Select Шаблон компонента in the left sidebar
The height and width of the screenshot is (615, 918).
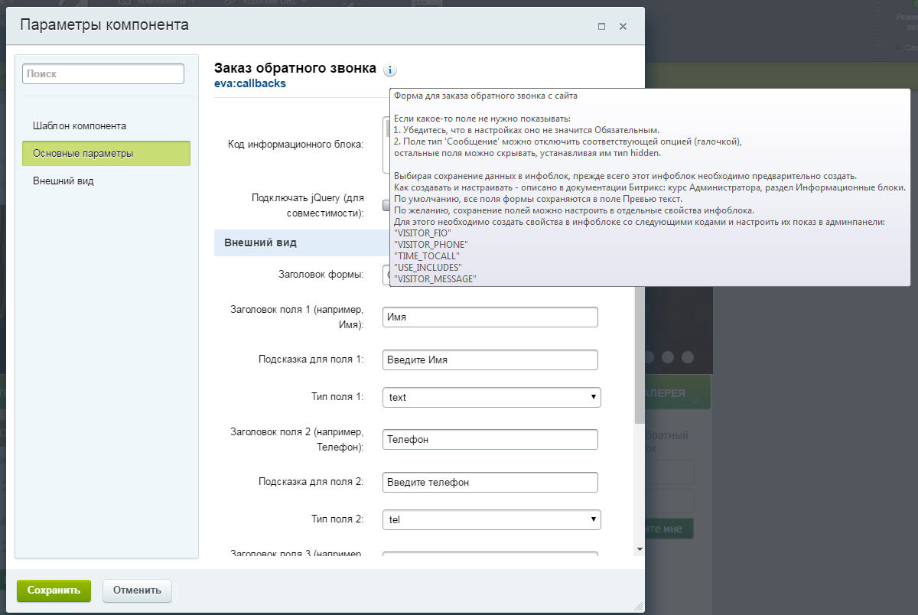coord(80,125)
